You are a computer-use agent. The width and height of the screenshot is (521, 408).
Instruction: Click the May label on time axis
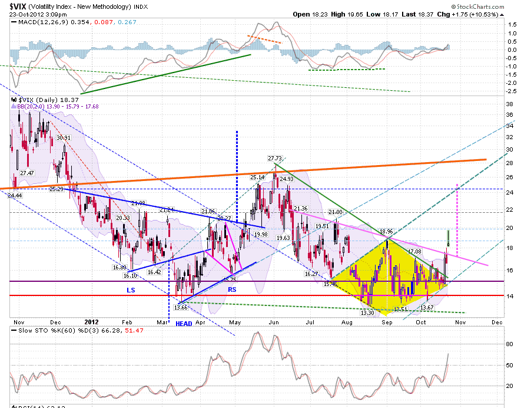[235, 322]
